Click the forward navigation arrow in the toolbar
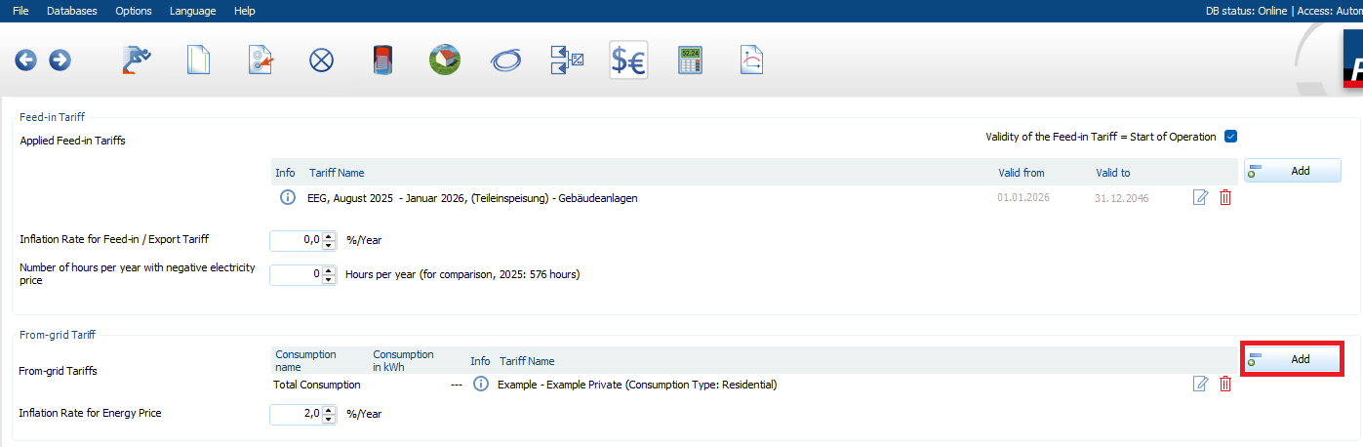Screen dimensions: 1363x447 click(60, 61)
